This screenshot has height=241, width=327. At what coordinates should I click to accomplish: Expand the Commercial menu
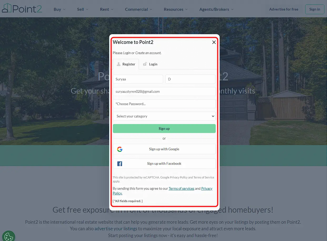139,9
